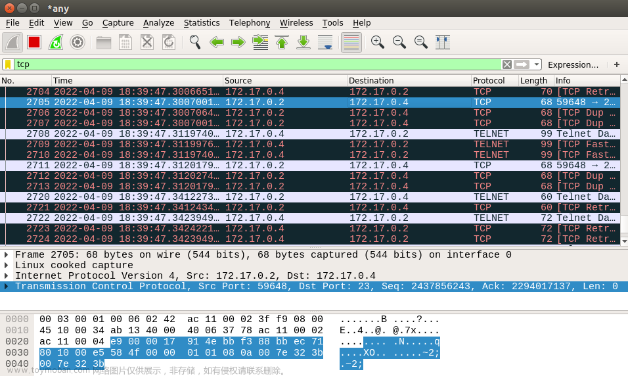628x376 pixels.
Task: Open the Edit menu
Action: pyautogui.click(x=36, y=23)
